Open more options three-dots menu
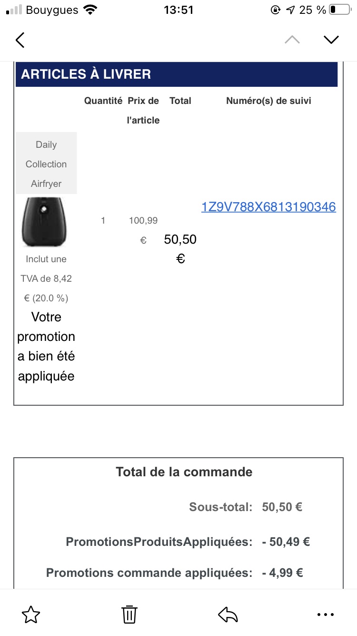 (x=326, y=615)
